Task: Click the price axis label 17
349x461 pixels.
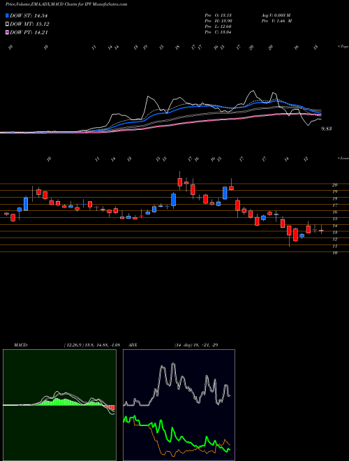Action: (x=334, y=205)
